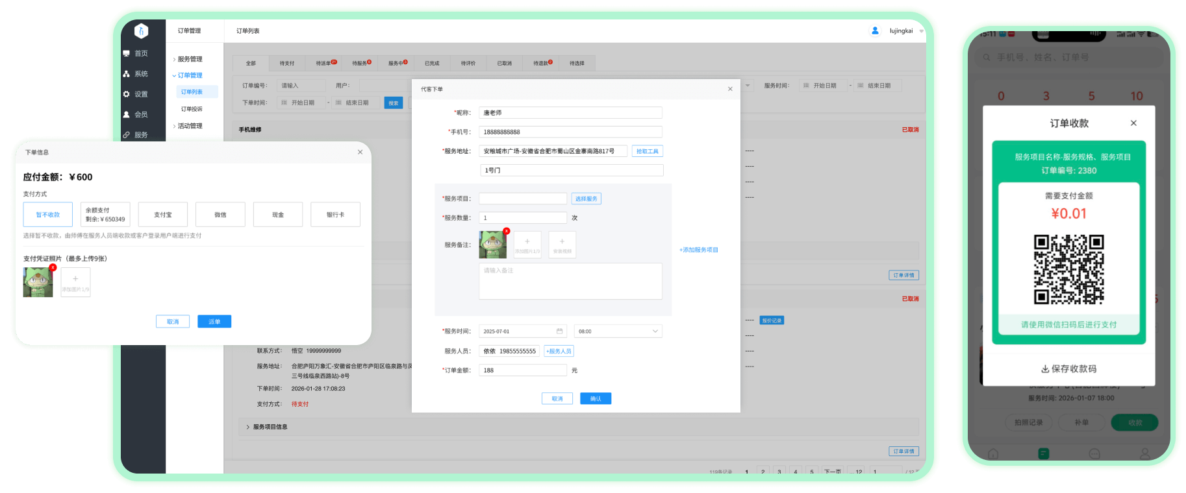This screenshot has height=493, width=1186.
Task: Click the 首页 monitor icon in sidebar
Action: point(126,54)
